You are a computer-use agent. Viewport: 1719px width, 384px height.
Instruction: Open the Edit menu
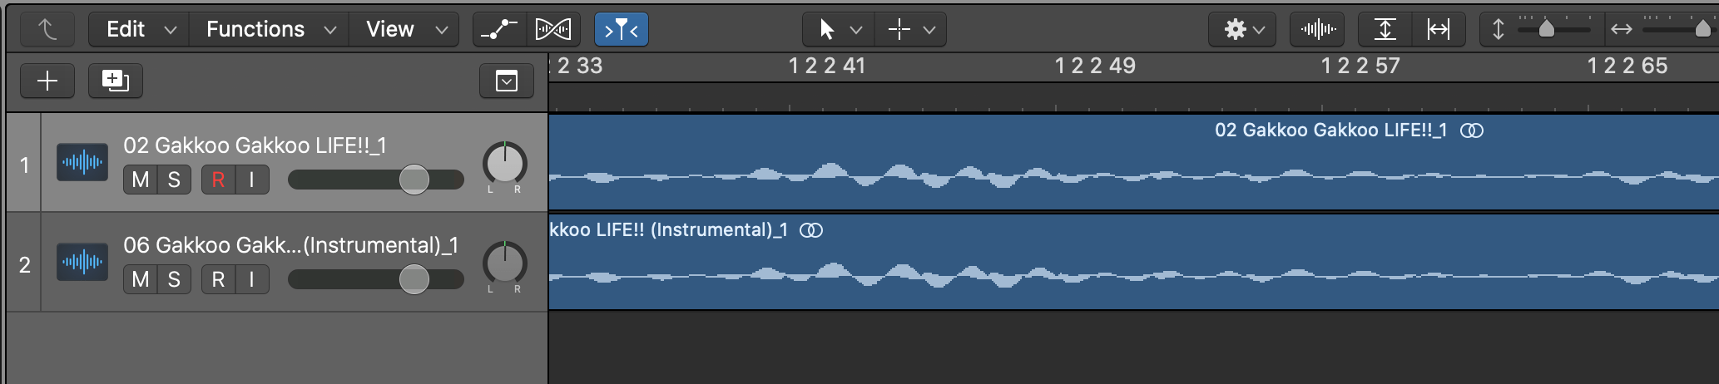(139, 30)
